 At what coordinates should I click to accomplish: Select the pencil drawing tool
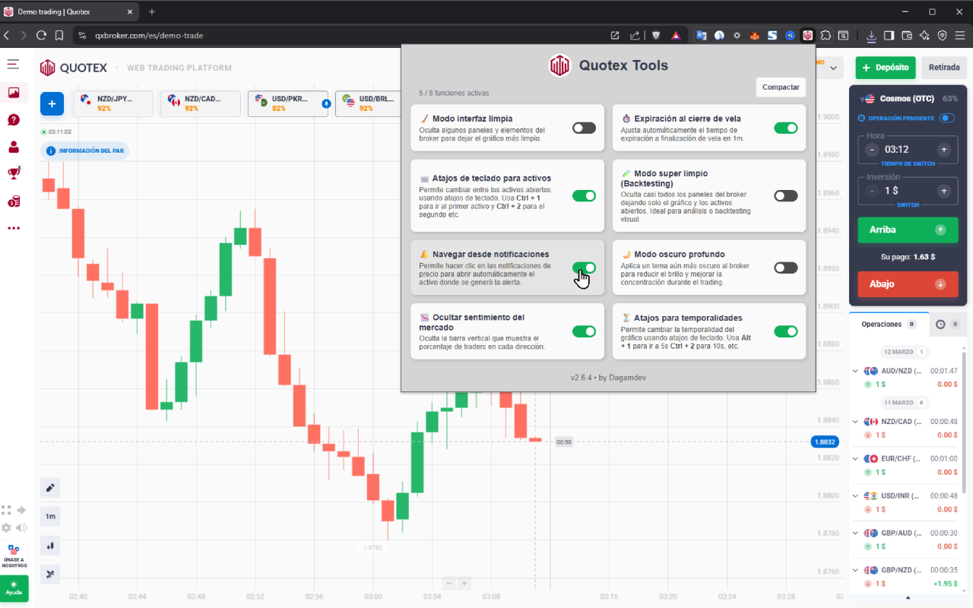click(50, 488)
